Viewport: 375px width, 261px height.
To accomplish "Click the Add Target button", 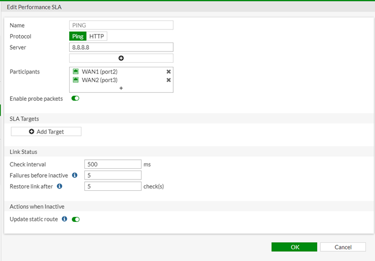I will pyautogui.click(x=46, y=131).
